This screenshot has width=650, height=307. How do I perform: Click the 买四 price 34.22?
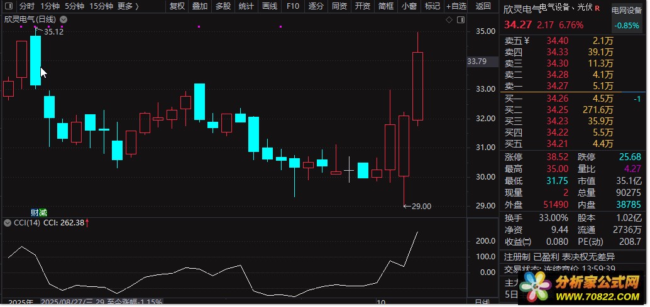click(557, 132)
